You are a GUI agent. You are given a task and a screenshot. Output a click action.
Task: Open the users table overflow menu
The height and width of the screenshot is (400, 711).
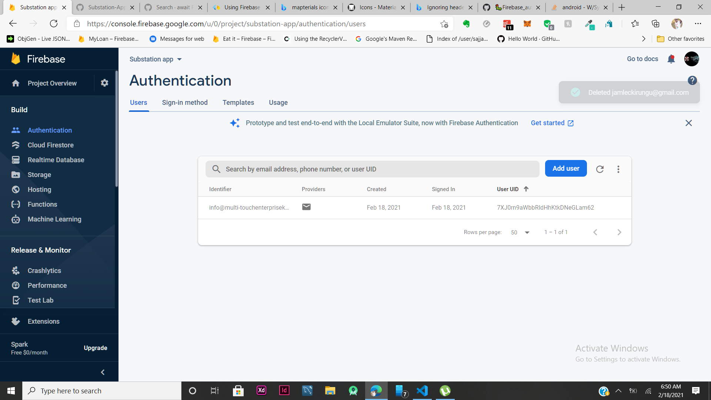(x=618, y=169)
